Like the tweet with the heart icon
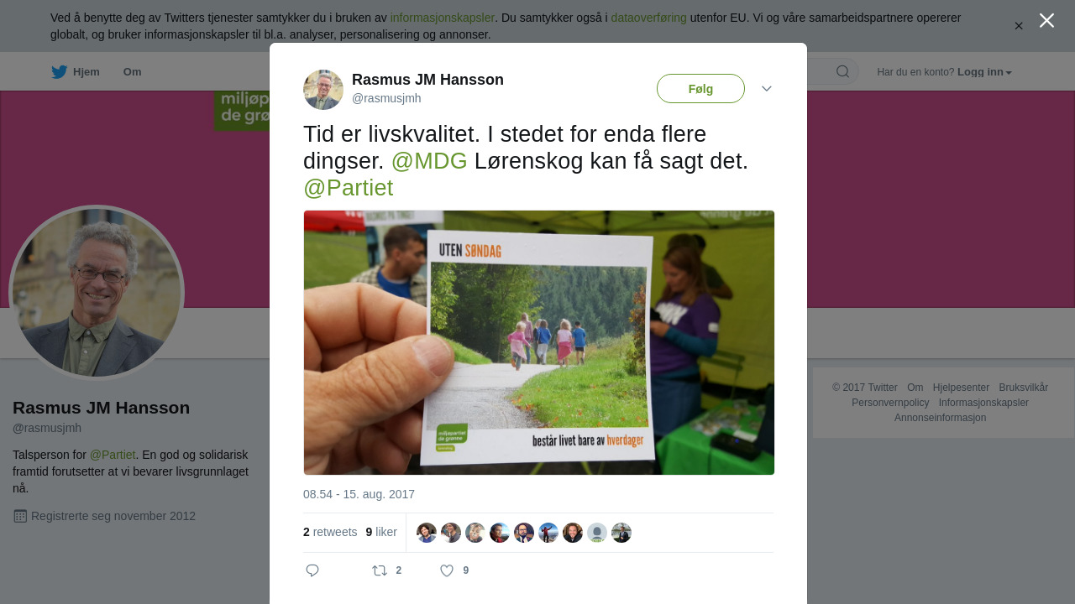1075x604 pixels. 447,570
